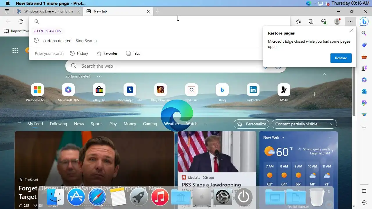Open sidebar Search magnifier icon

pos(364,33)
